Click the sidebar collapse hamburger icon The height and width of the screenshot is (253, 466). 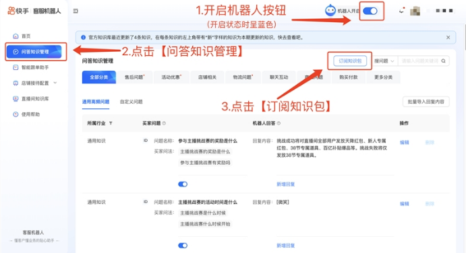pyautogui.click(x=76, y=11)
